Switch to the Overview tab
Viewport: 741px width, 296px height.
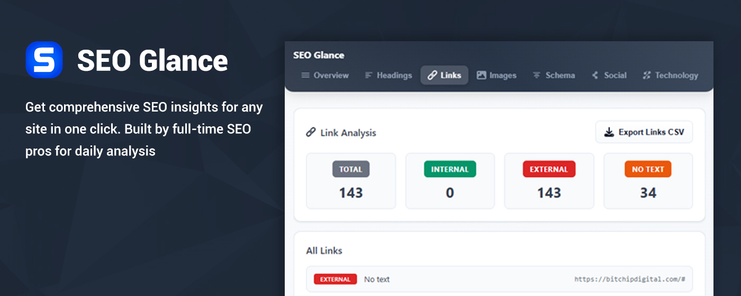point(326,75)
